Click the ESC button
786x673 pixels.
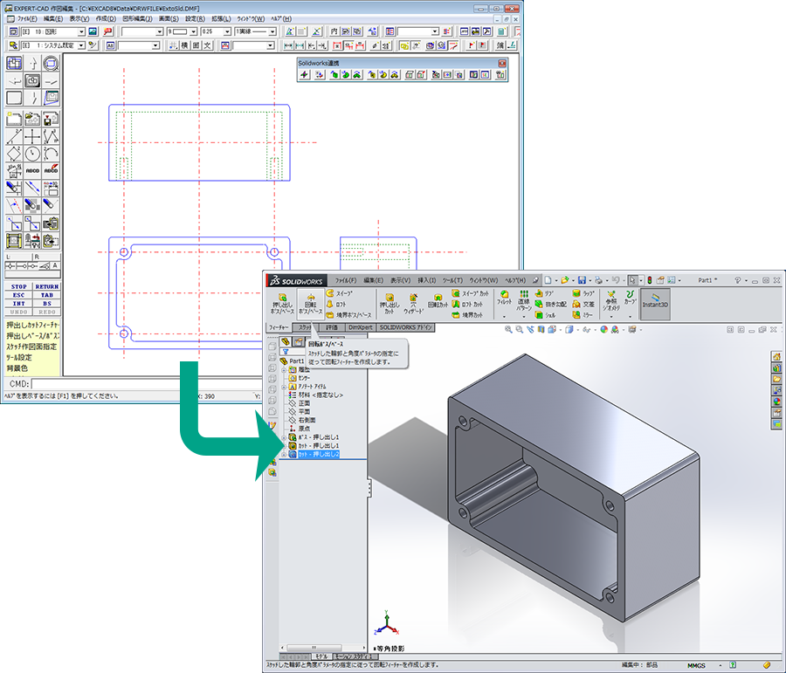point(18,295)
